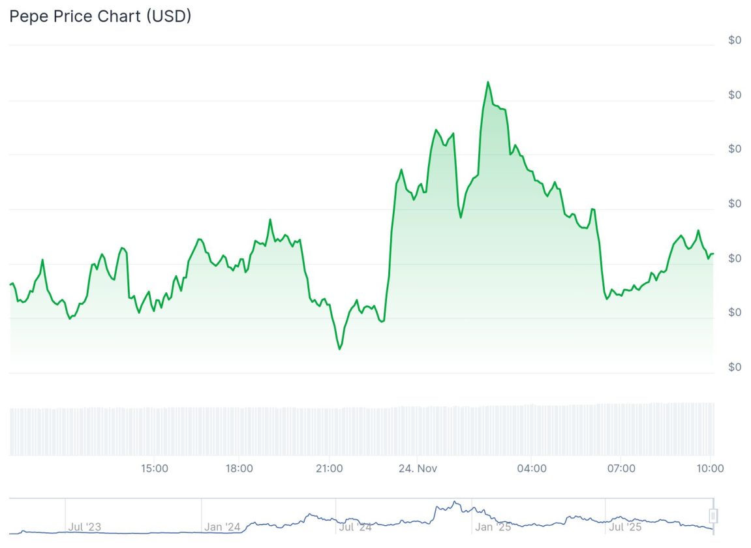
Task: Click the navigator range handle
Action: coord(713,516)
